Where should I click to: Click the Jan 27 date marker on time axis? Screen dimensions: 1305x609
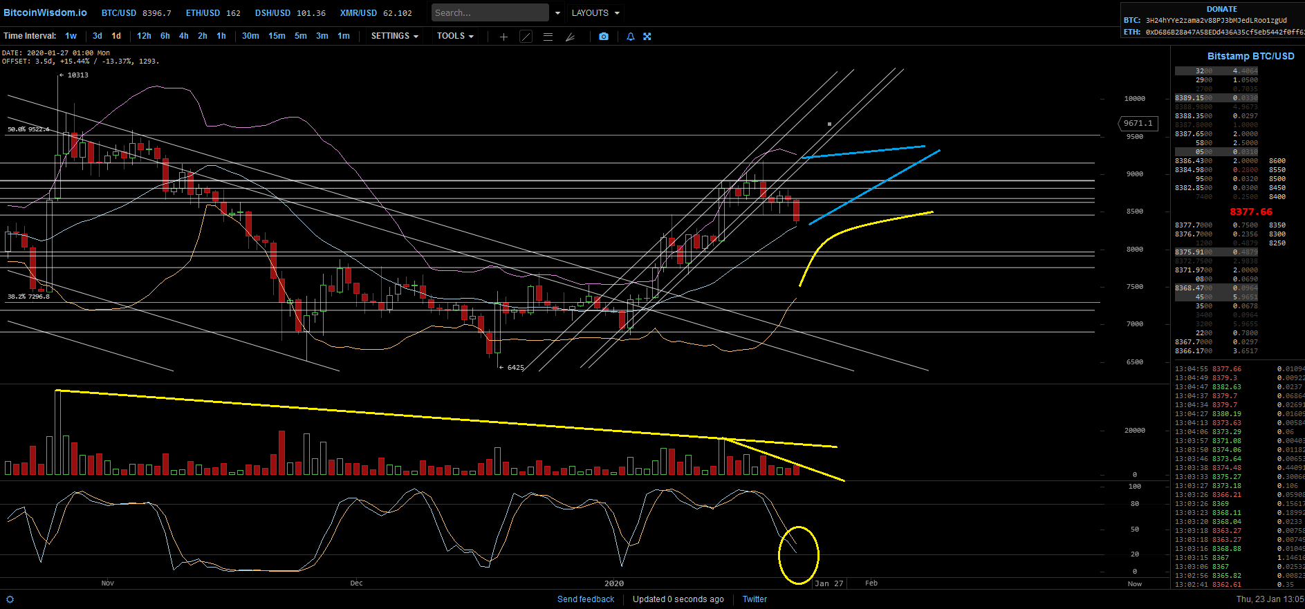click(829, 583)
